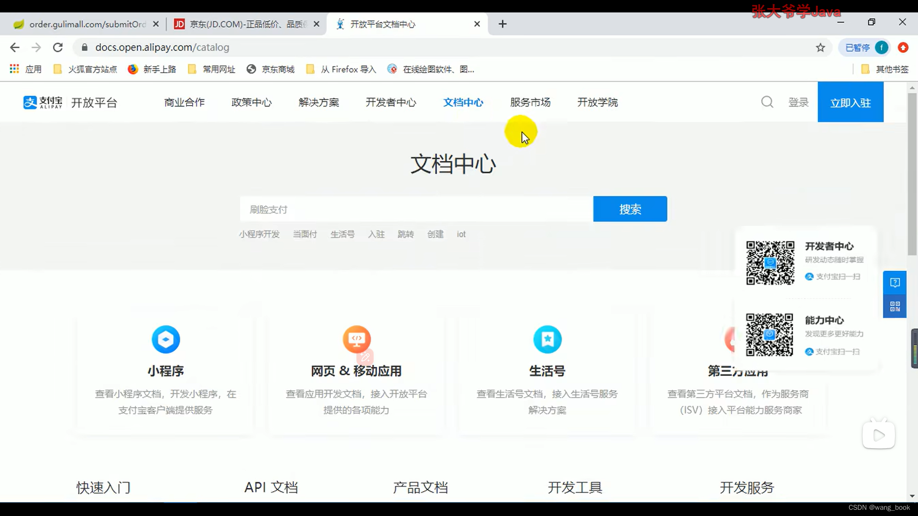The image size is (918, 516).
Task: Bookmark this page with the star icon
Action: pos(820,47)
